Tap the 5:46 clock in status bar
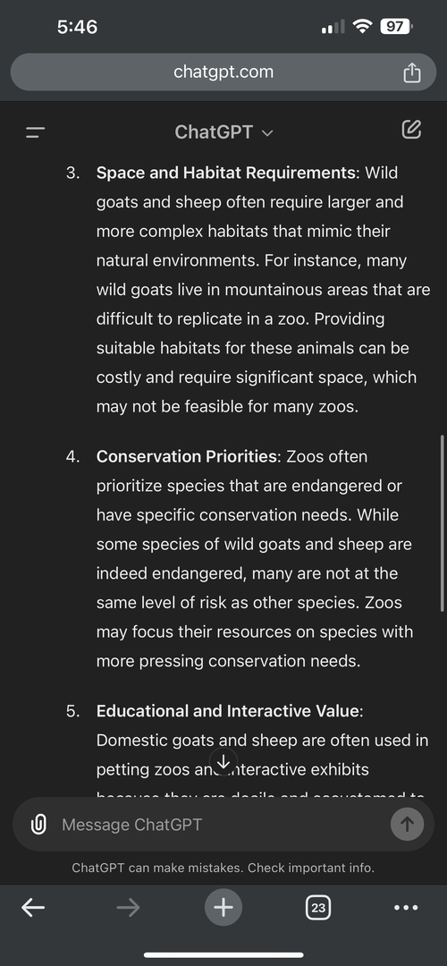This screenshot has height=966, width=447. [x=77, y=27]
